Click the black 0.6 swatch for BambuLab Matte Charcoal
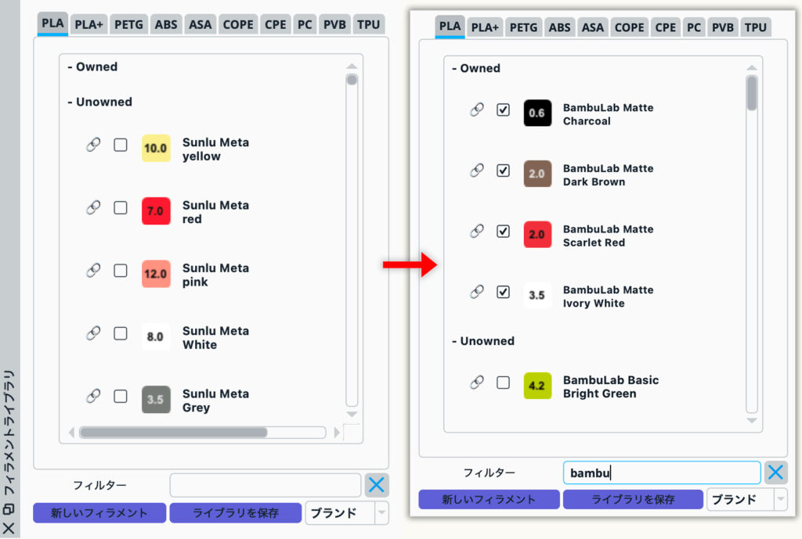 coord(537,113)
